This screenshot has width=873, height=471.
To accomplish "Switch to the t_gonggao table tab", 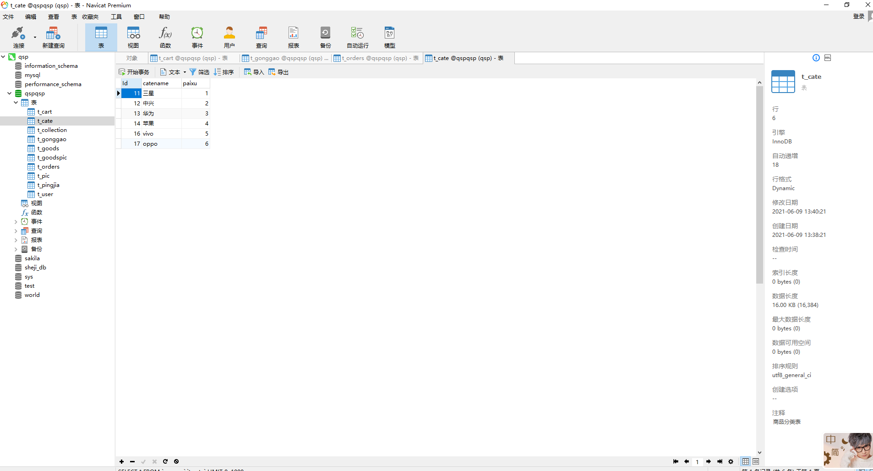I will click(x=285, y=58).
